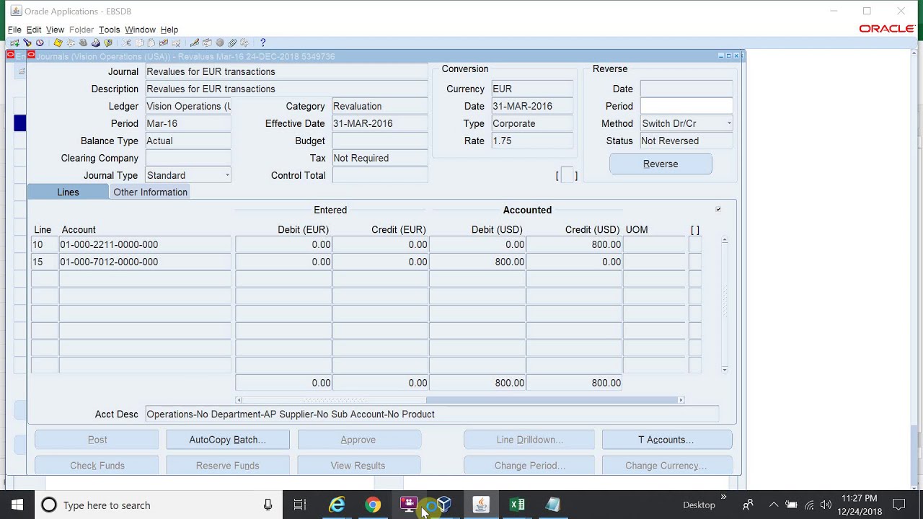The height and width of the screenshot is (519, 923).
Task: Open Google Chrome from the taskbar
Action: coord(373,505)
